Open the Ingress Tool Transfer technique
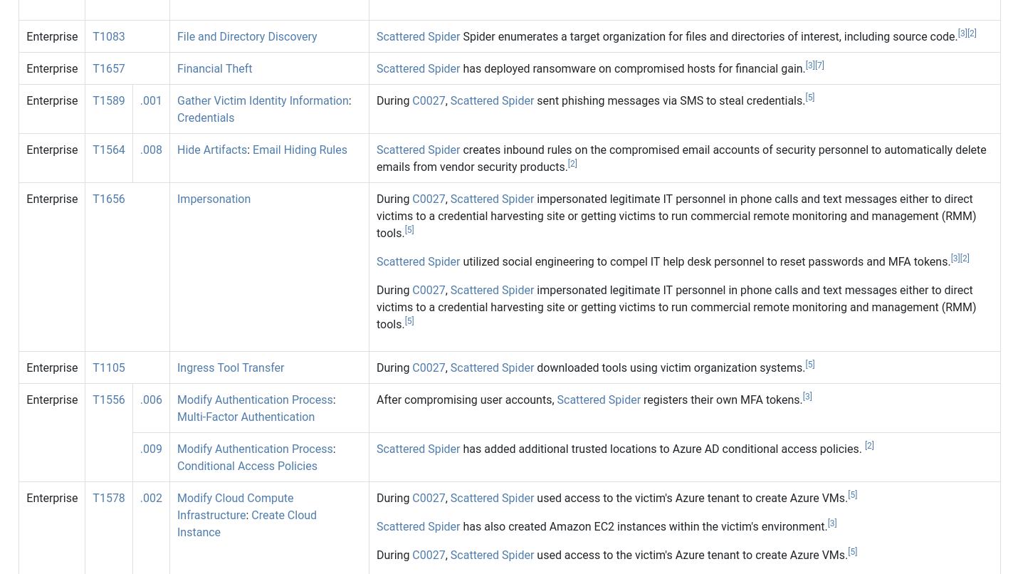The height and width of the screenshot is (574, 1018). coord(231,367)
